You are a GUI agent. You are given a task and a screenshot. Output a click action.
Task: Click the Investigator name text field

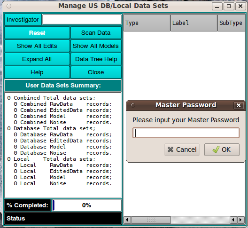click(82, 20)
